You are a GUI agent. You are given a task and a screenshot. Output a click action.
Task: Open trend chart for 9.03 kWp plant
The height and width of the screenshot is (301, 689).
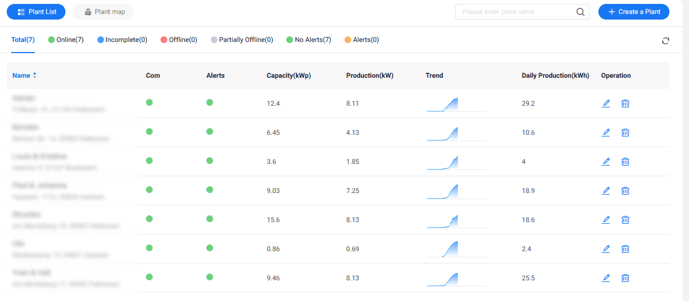point(456,192)
